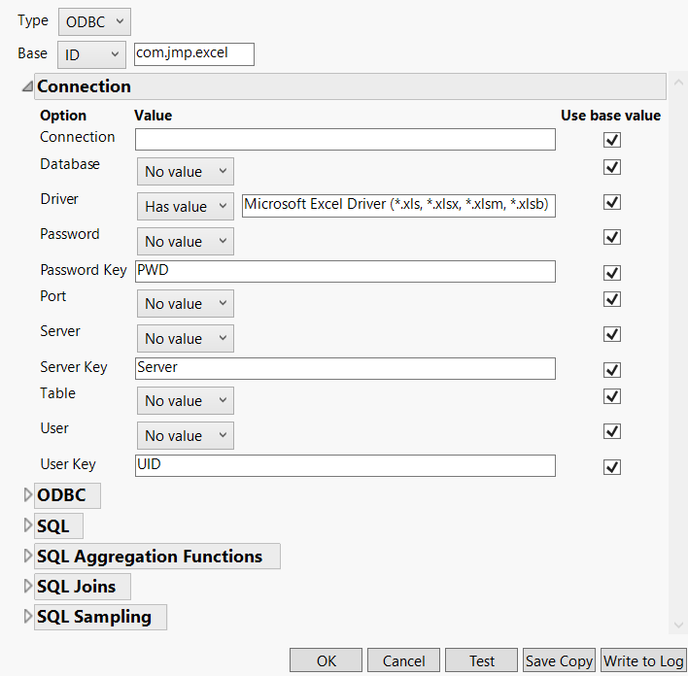Click the base ID field com.jmp.excel
This screenshot has height=676, width=688.
[194, 54]
